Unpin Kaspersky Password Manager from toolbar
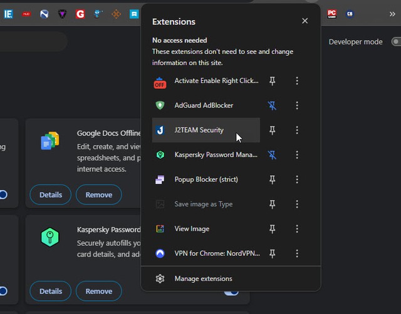This screenshot has height=314, width=401. pos(272,155)
